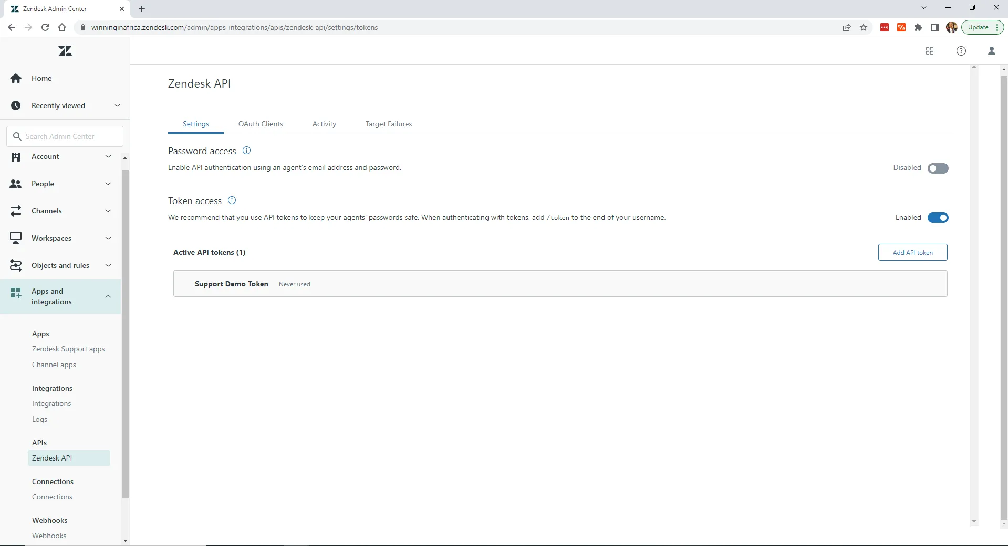Open the Support Demo Token row
This screenshot has width=1008, height=546.
pyautogui.click(x=560, y=284)
